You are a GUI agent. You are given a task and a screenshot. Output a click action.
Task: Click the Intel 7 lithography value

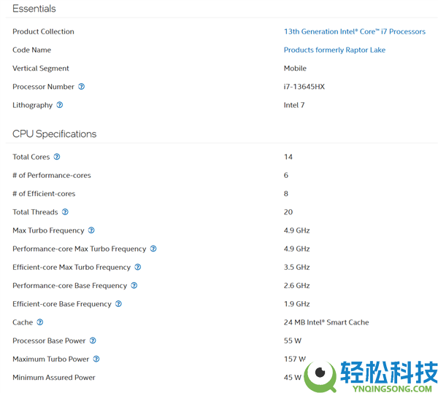294,105
